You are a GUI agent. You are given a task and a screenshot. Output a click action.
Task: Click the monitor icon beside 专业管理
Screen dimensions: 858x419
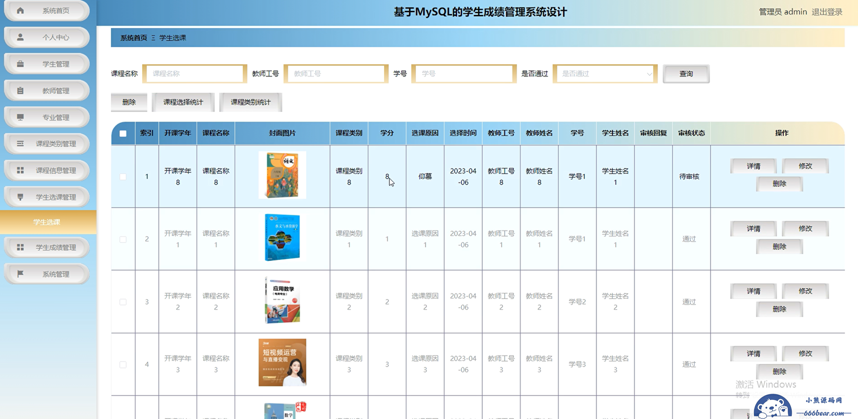point(20,117)
